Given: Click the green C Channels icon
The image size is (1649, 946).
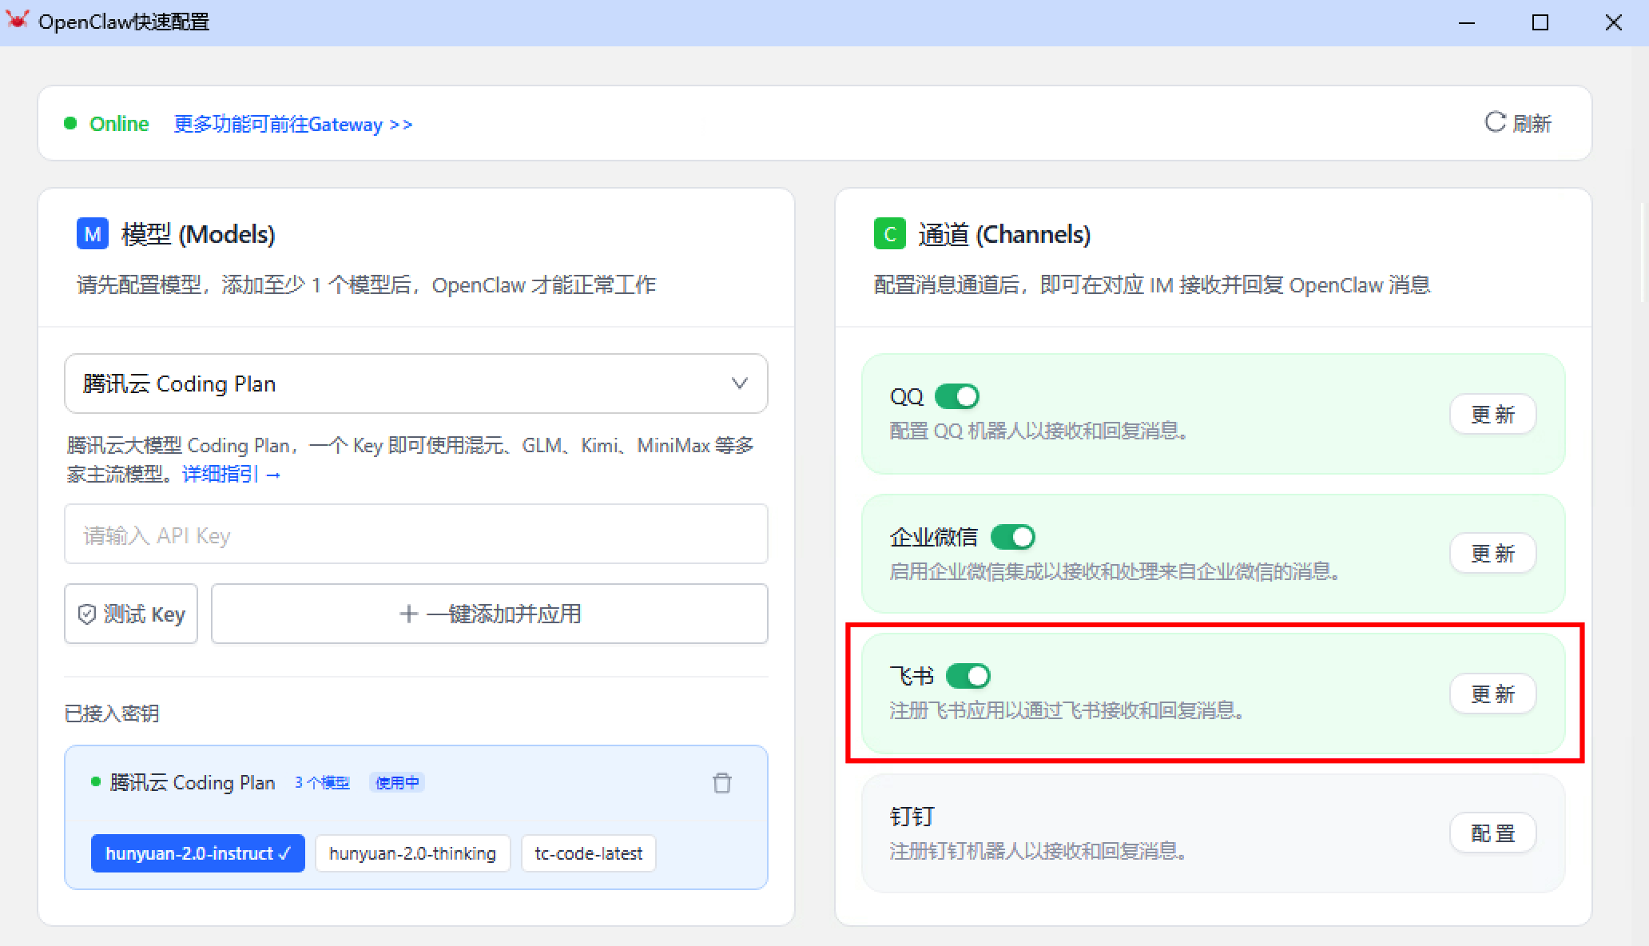Looking at the screenshot, I should (889, 234).
